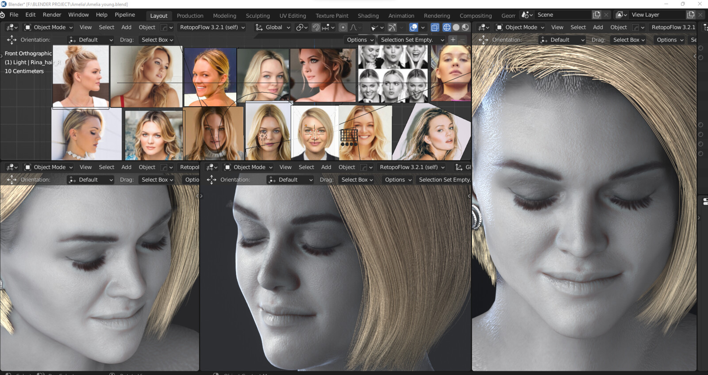The image size is (708, 375).
Task: Open the Blender logo application menu
Action: point(3,15)
